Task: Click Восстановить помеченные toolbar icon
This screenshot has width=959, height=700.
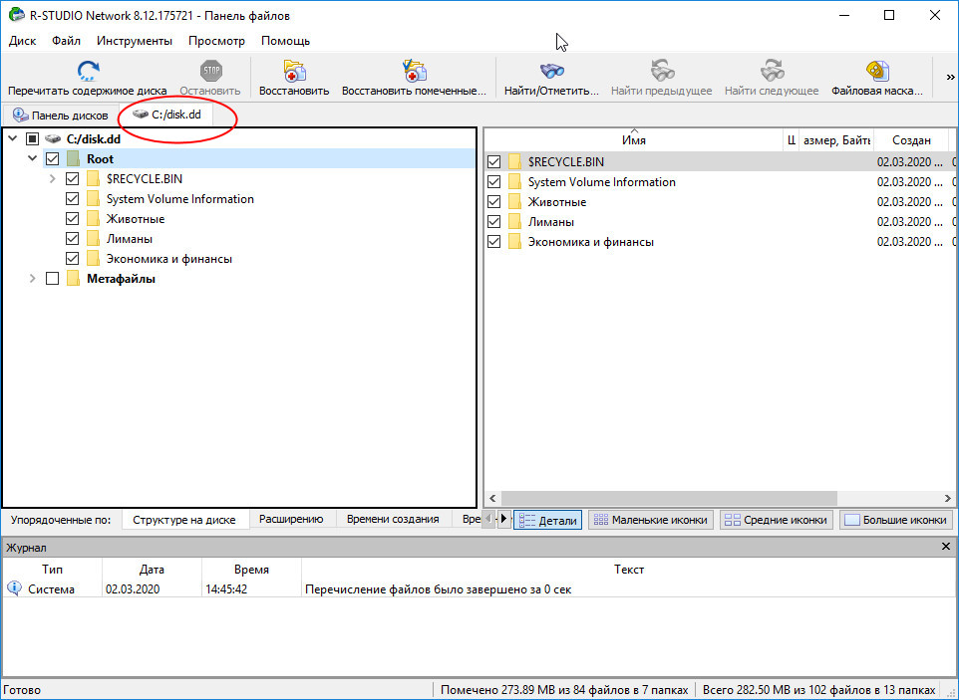Action: (414, 71)
